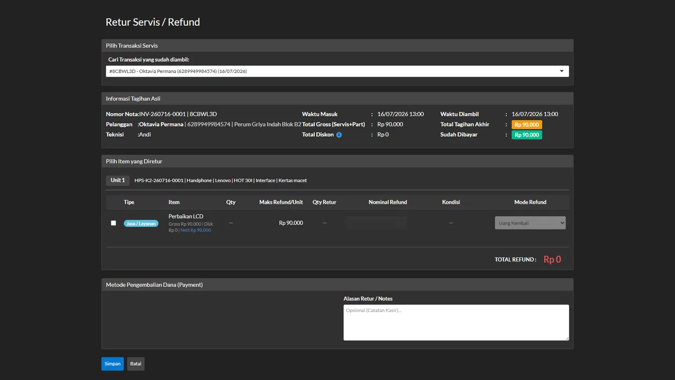Click the technician name 'Andi'
This screenshot has height=380, width=675.
(x=145, y=135)
